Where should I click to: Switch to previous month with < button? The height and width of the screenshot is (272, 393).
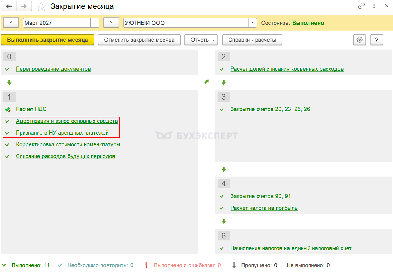[11, 22]
